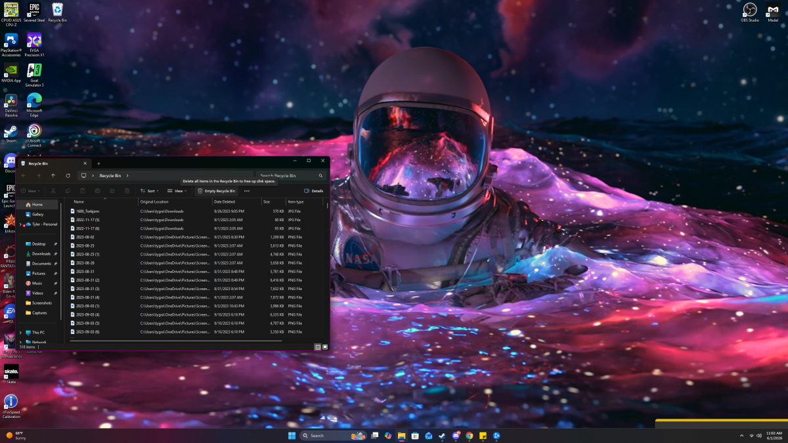Click the Search Recycle Bin field
The width and height of the screenshot is (788, 443).
[287, 176]
